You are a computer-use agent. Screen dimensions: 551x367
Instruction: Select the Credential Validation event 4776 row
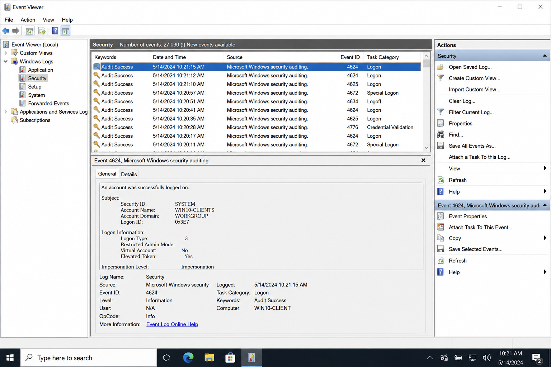coord(256,127)
